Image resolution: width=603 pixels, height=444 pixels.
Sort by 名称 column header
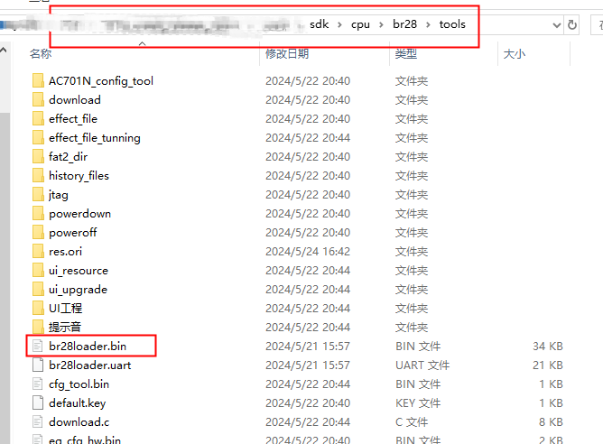41,54
